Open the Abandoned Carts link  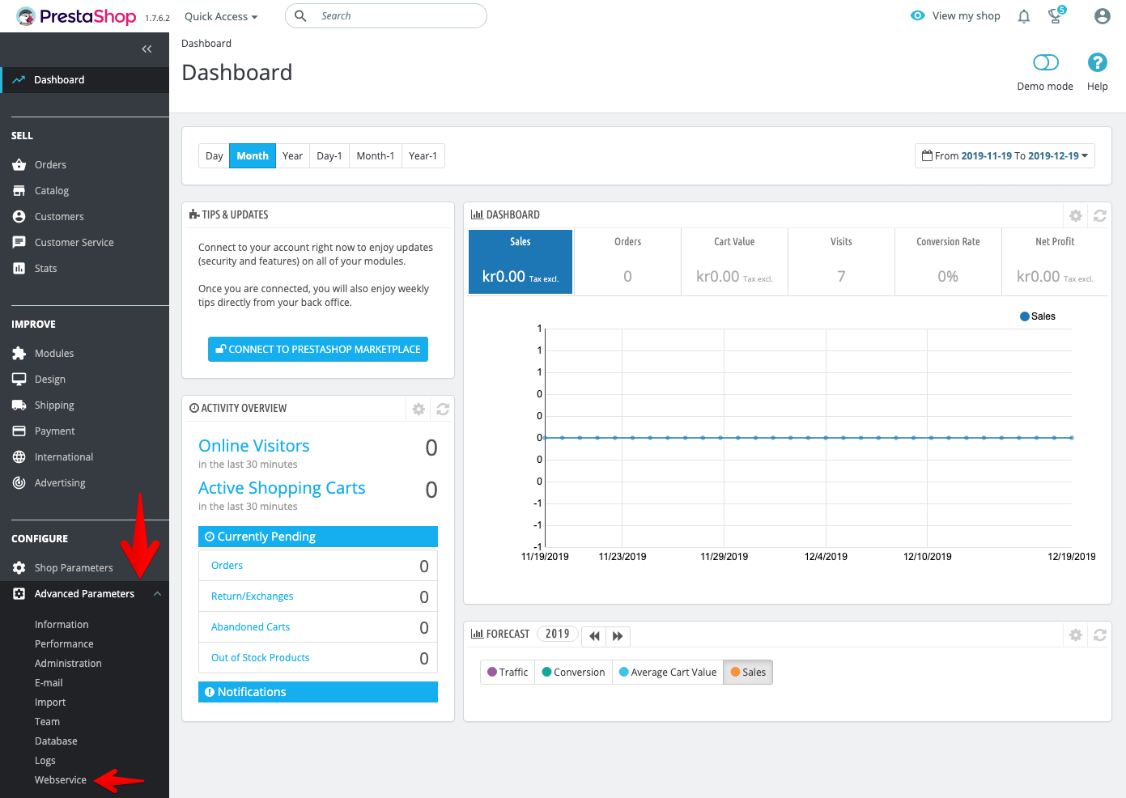coord(250,627)
